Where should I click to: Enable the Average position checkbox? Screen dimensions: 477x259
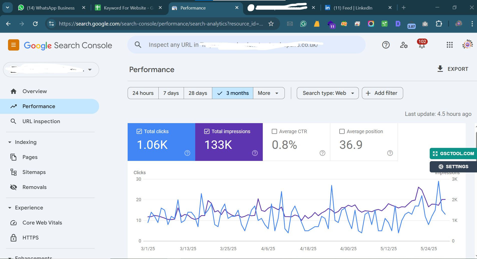click(x=342, y=131)
